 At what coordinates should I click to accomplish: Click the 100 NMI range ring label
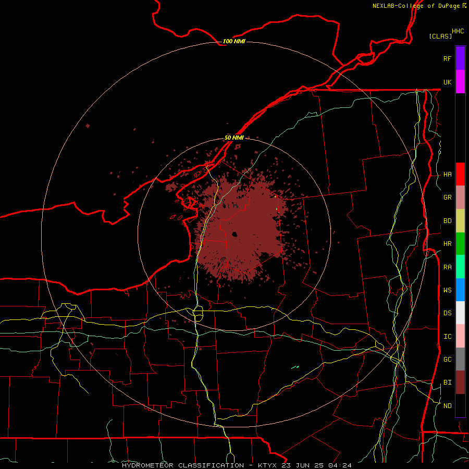(x=234, y=41)
